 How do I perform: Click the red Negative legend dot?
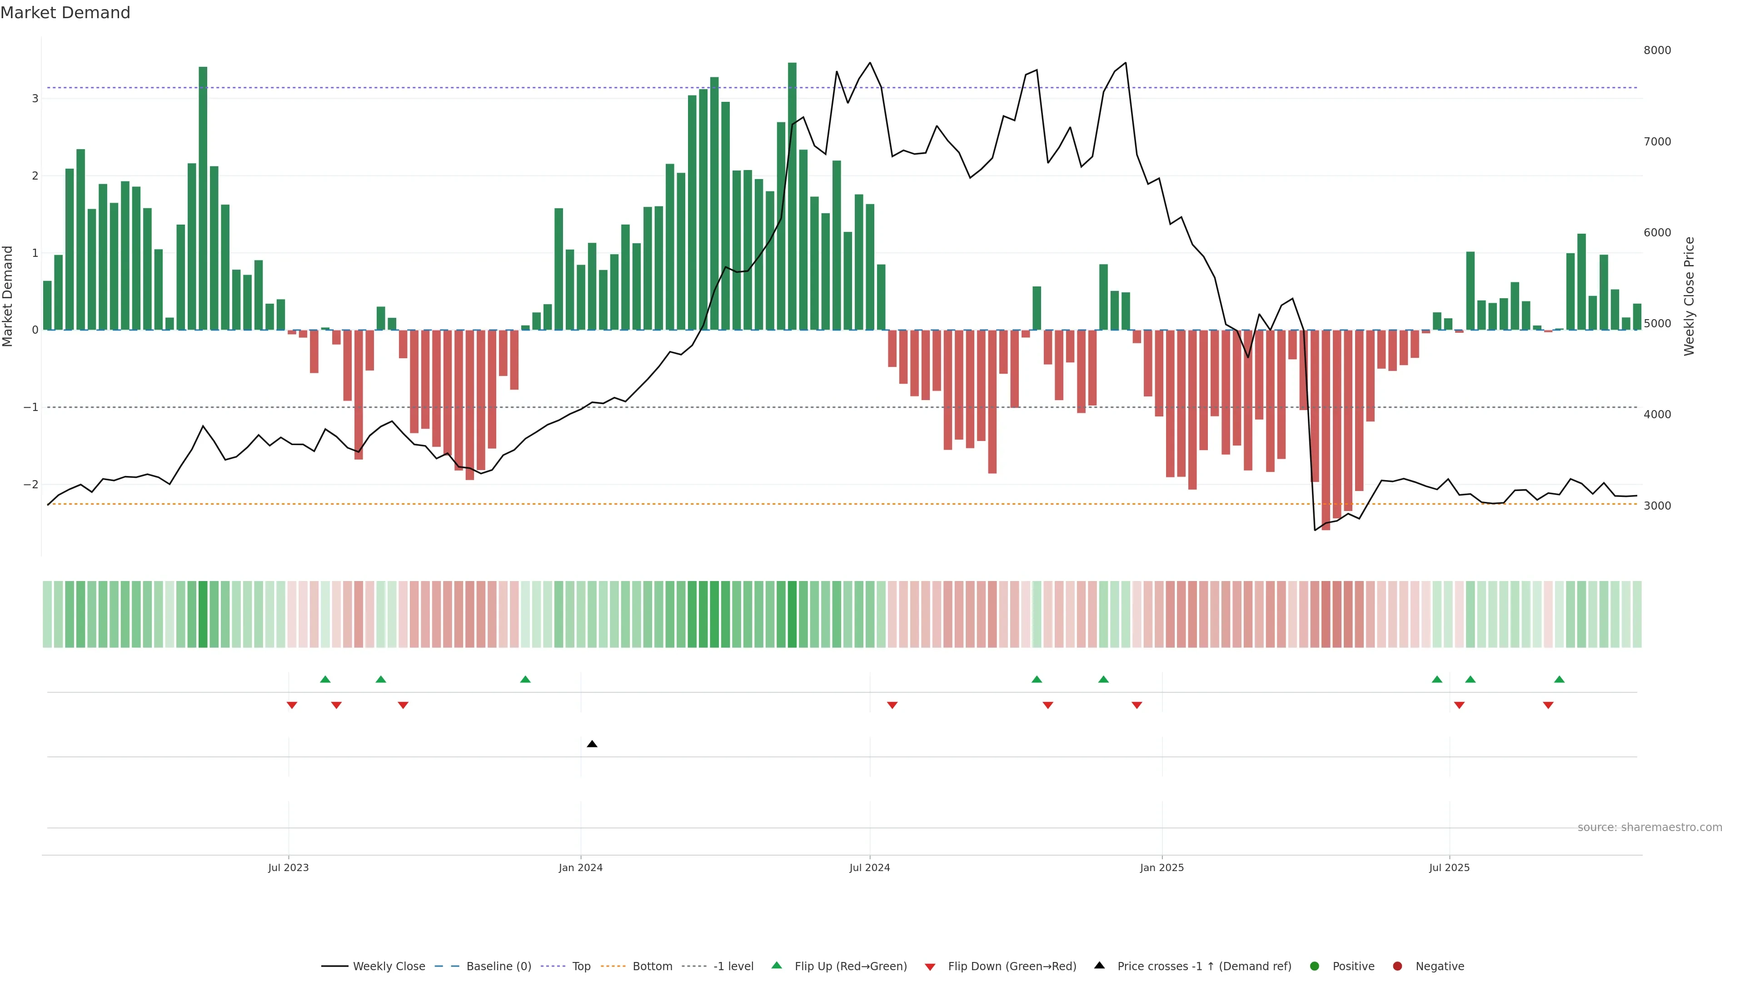click(1397, 967)
